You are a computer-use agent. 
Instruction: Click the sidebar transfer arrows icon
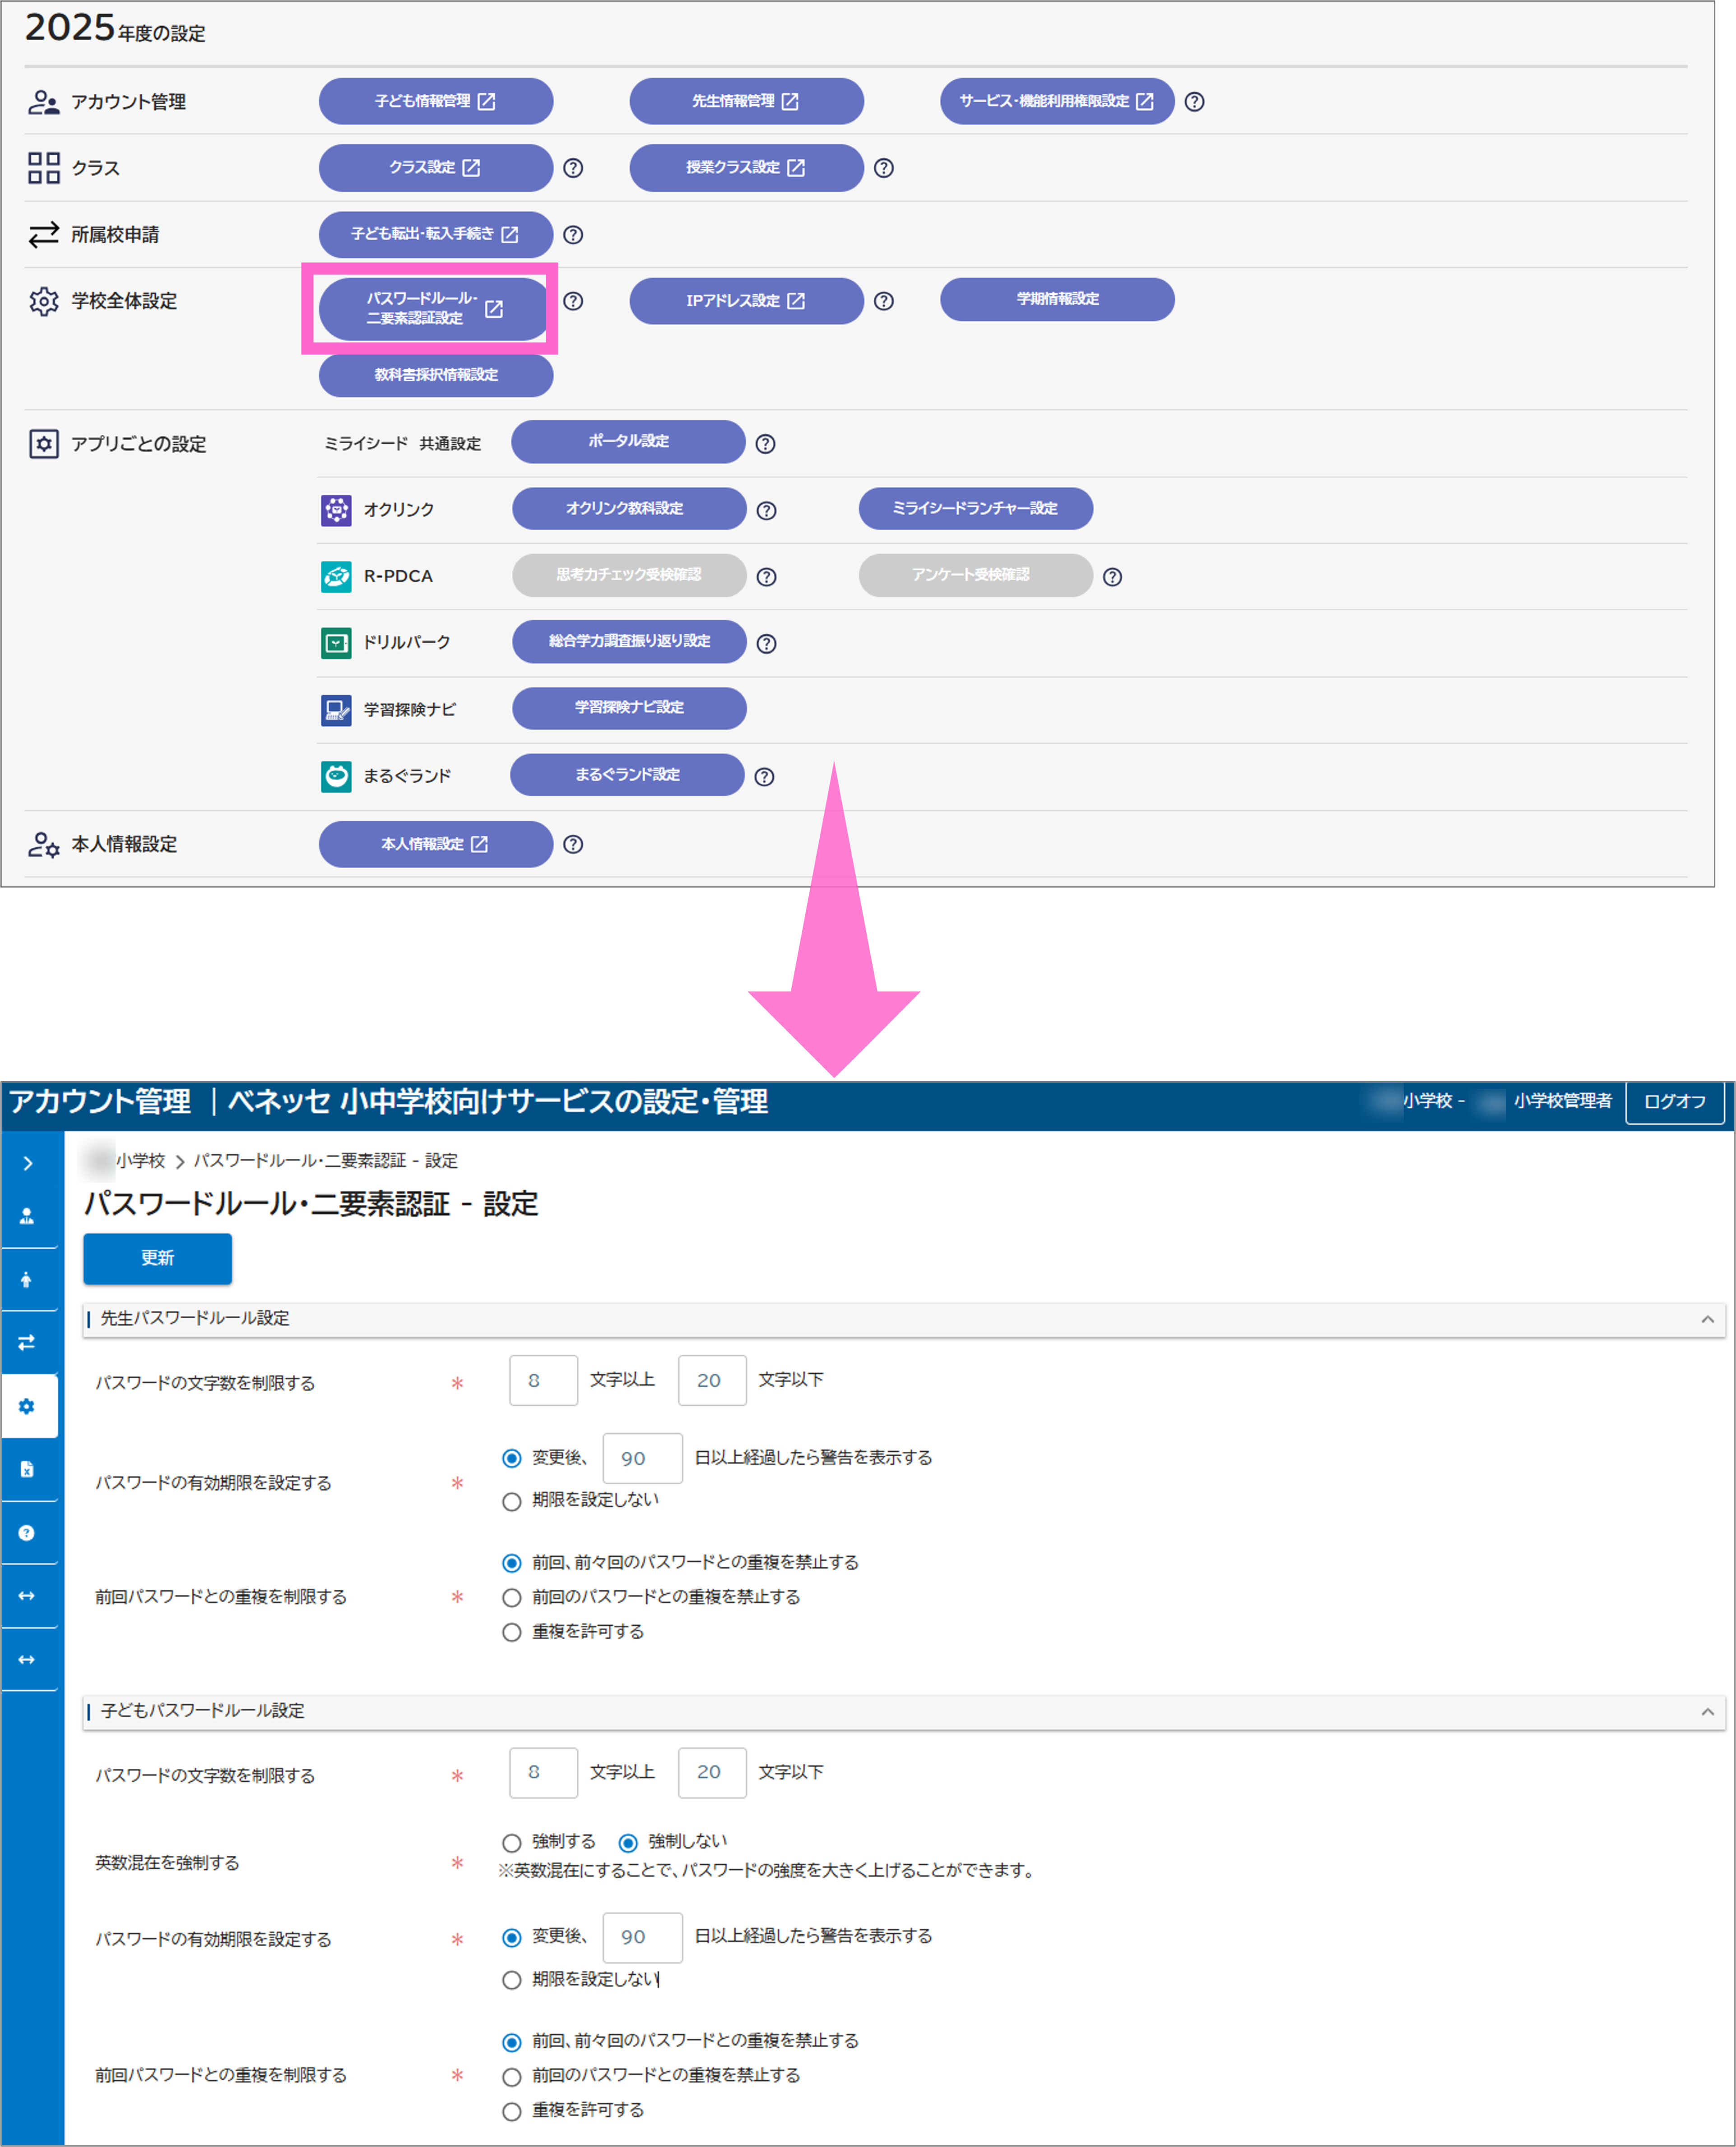pyautogui.click(x=27, y=1342)
